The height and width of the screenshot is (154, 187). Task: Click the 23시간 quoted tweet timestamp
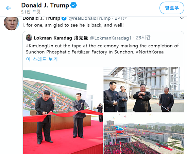143,38
